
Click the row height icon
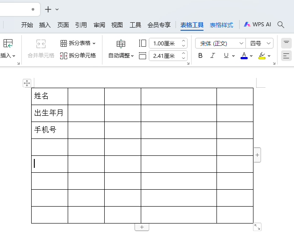point(143,43)
